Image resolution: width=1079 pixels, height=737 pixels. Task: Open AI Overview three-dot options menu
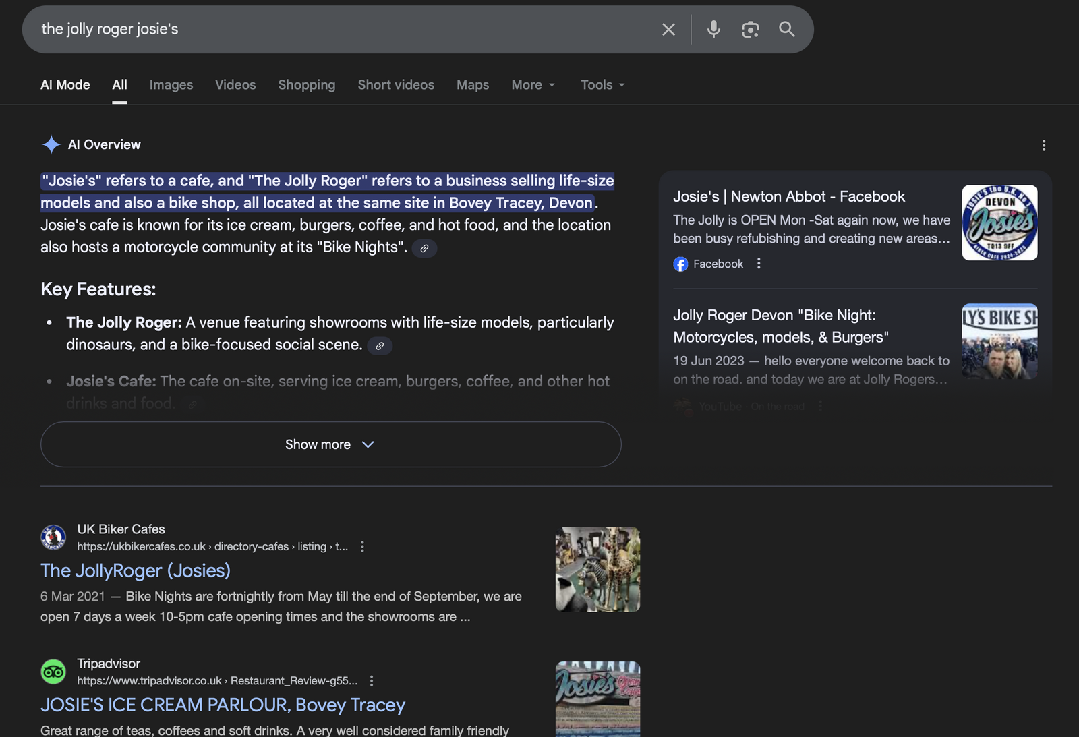pos(1043,146)
